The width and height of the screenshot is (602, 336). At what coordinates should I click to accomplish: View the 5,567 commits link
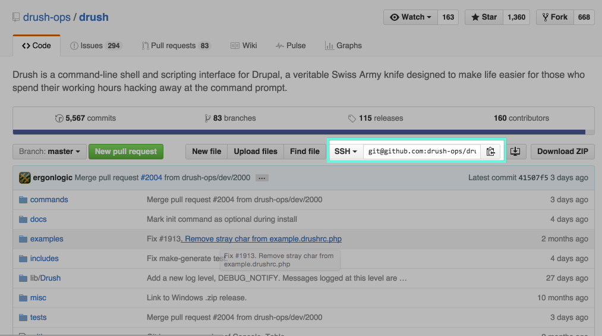coord(86,118)
